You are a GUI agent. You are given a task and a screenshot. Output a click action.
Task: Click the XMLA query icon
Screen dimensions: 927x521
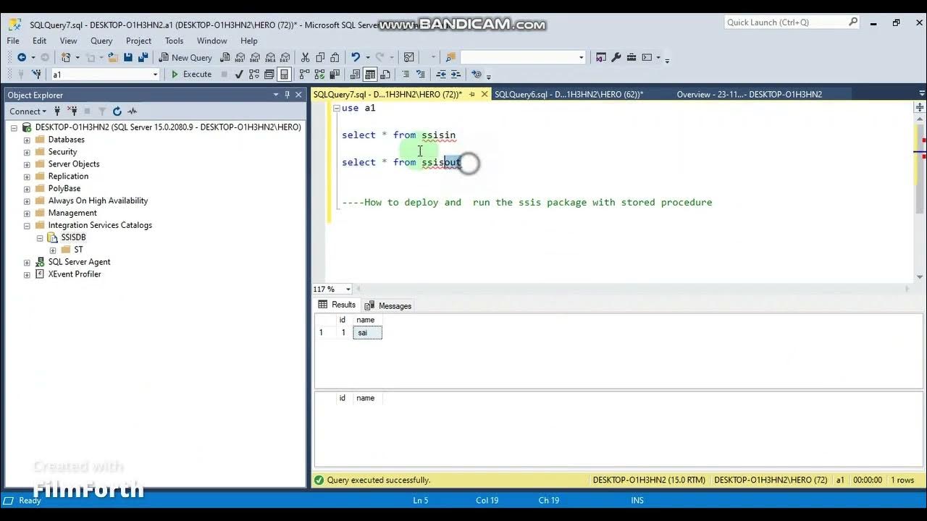click(270, 57)
